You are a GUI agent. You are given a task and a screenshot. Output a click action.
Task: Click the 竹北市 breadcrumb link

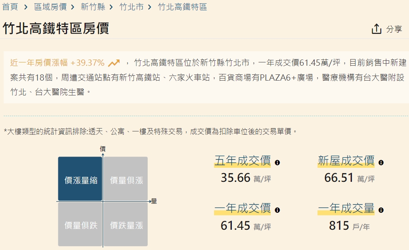tap(131, 7)
